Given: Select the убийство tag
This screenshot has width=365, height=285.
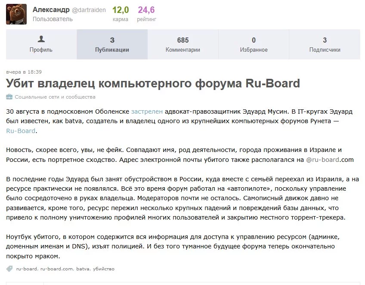Looking at the screenshot, I should (104, 269).
